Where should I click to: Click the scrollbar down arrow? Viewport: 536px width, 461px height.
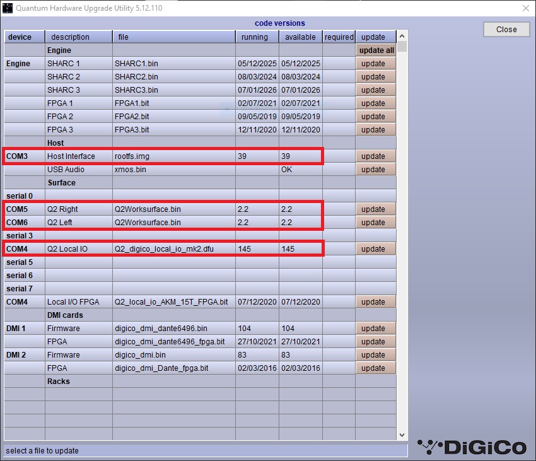(402, 435)
